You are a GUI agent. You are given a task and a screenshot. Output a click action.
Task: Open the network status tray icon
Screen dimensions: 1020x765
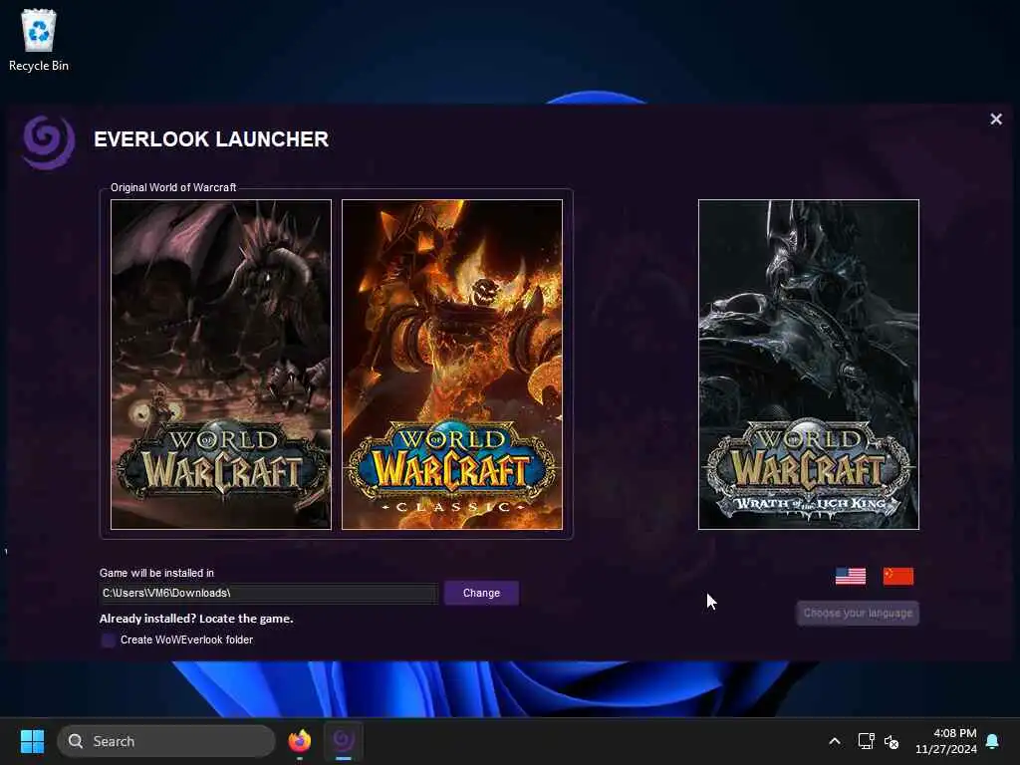pyautogui.click(x=866, y=741)
